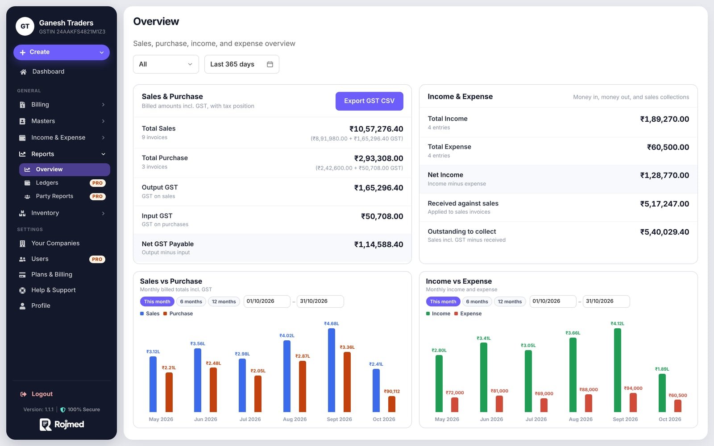Click the calendar icon in Last 365 days

270,64
